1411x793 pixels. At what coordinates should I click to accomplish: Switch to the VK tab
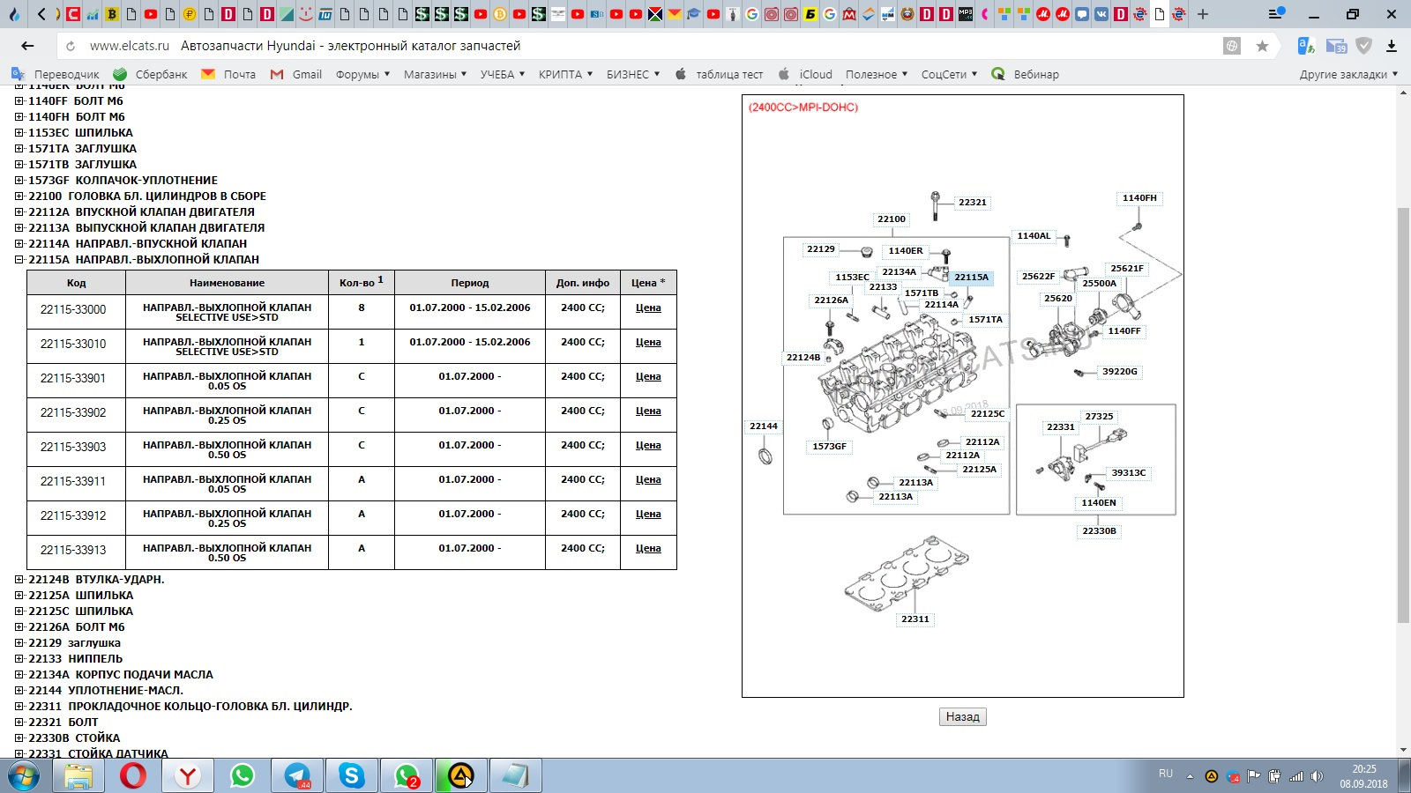tap(1101, 14)
